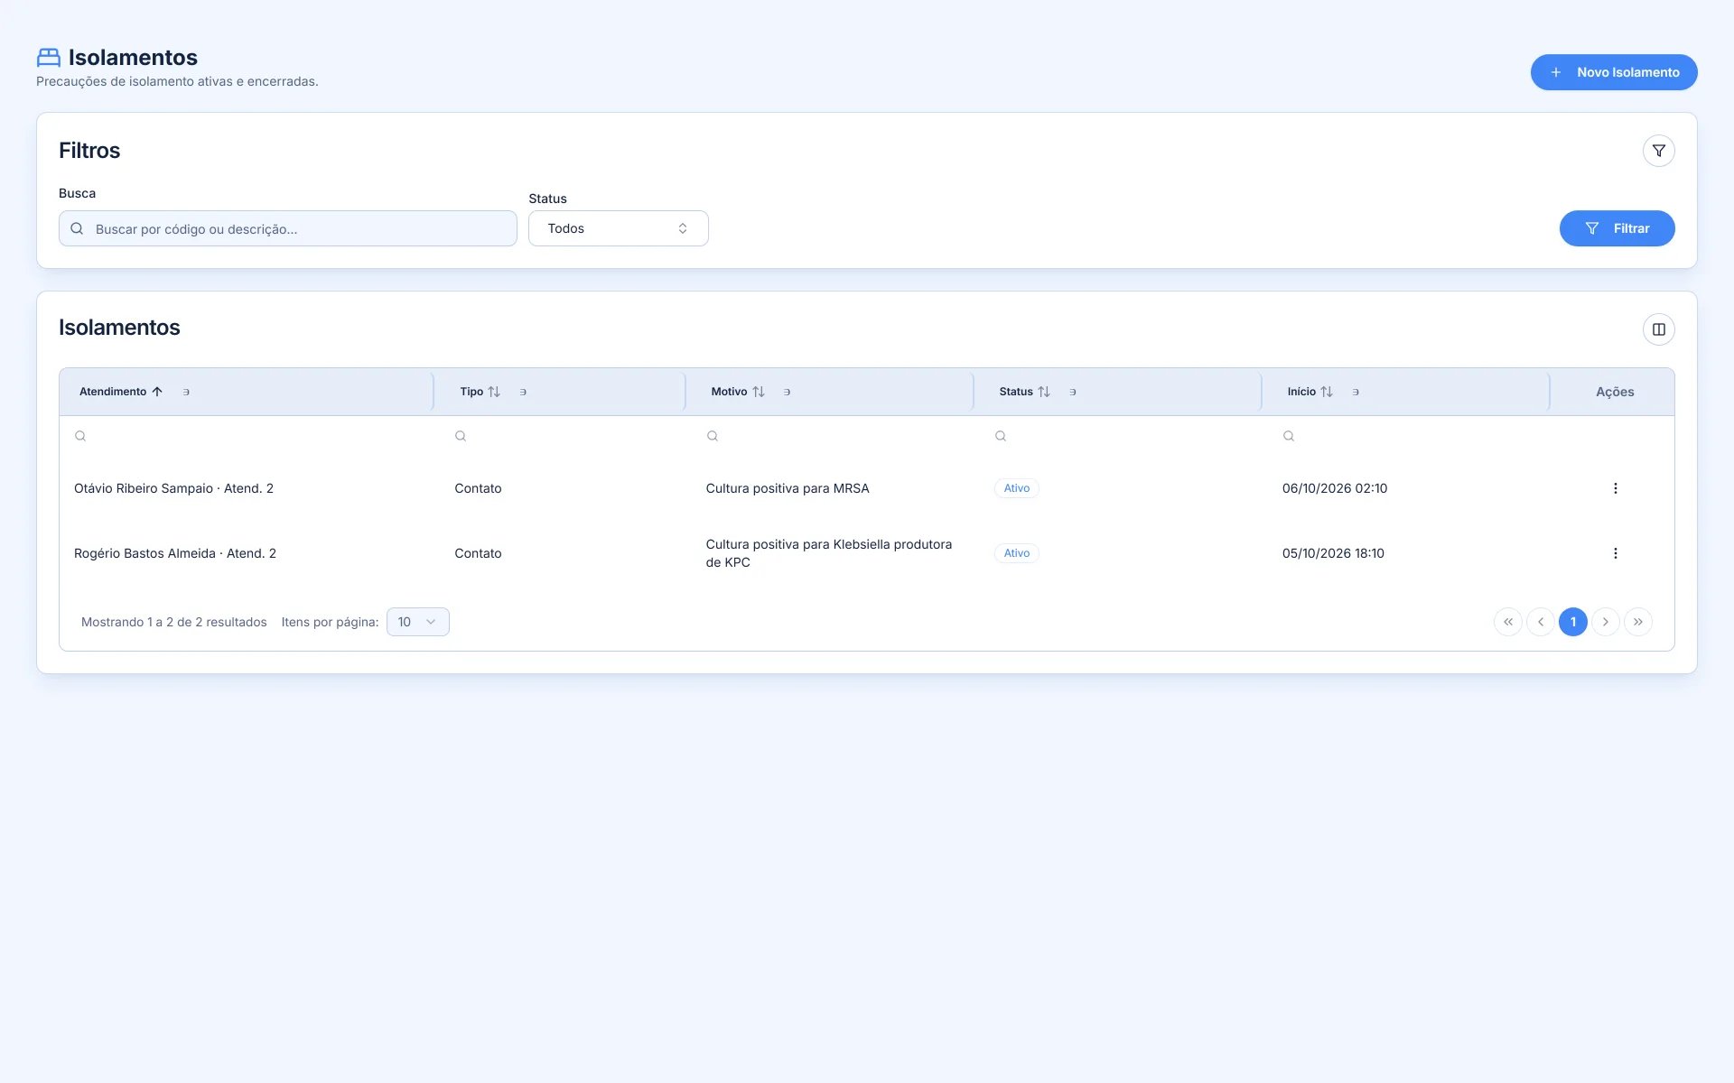Open items per page dropdown
The image size is (1734, 1083).
[x=418, y=622]
